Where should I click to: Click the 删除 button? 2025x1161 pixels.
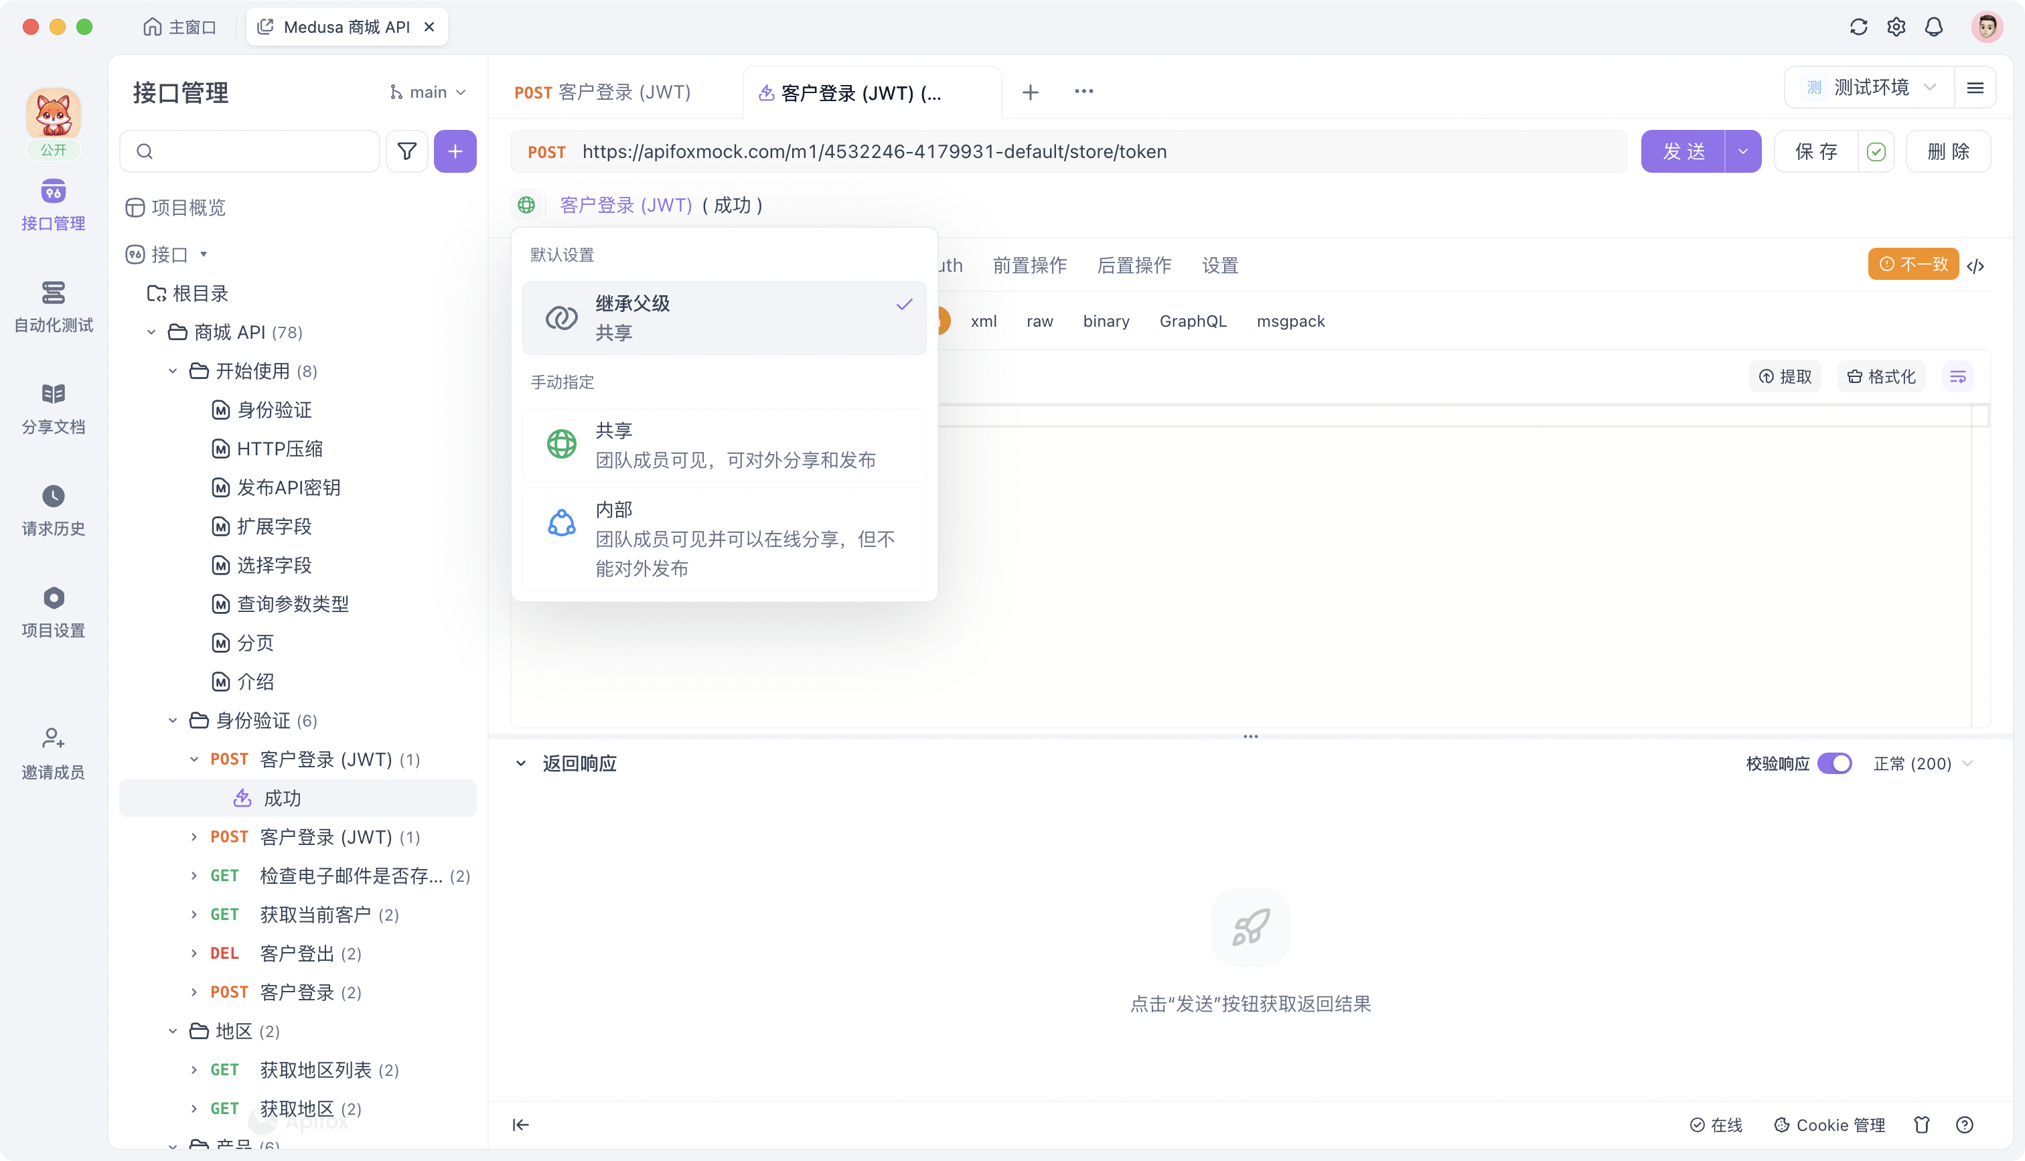pyautogui.click(x=1948, y=151)
